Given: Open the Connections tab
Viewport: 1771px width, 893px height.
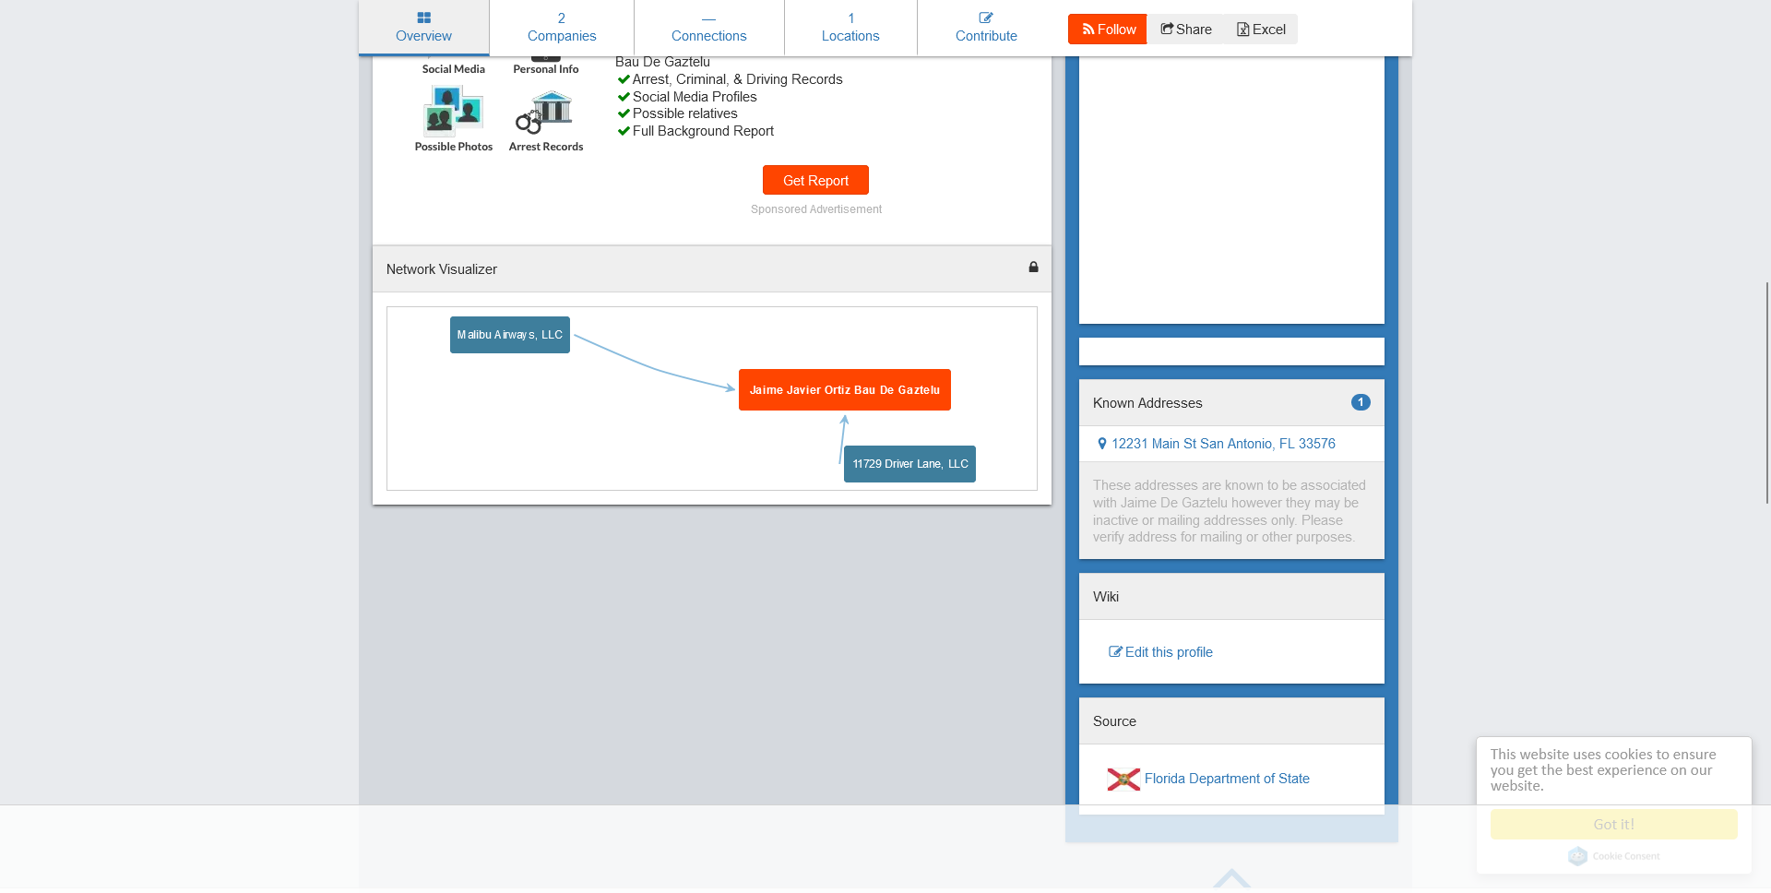Looking at the screenshot, I should coord(708,28).
